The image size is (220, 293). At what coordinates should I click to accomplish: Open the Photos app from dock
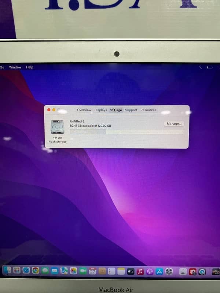point(74,271)
